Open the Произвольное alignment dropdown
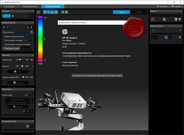 [x=18, y=32]
